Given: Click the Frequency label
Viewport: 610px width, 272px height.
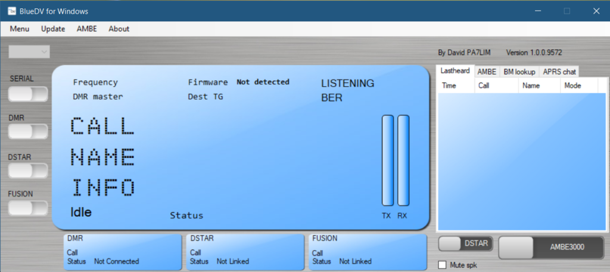Looking at the screenshot, I should [95, 83].
